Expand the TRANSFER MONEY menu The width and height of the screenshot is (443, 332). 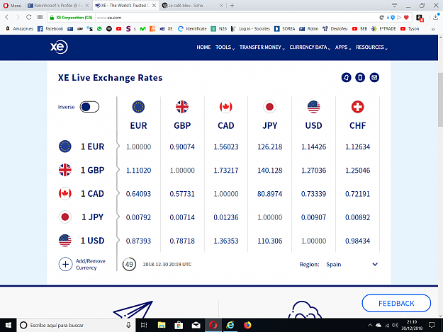[x=262, y=47]
